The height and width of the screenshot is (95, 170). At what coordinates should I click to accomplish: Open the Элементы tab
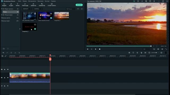point(42,5)
